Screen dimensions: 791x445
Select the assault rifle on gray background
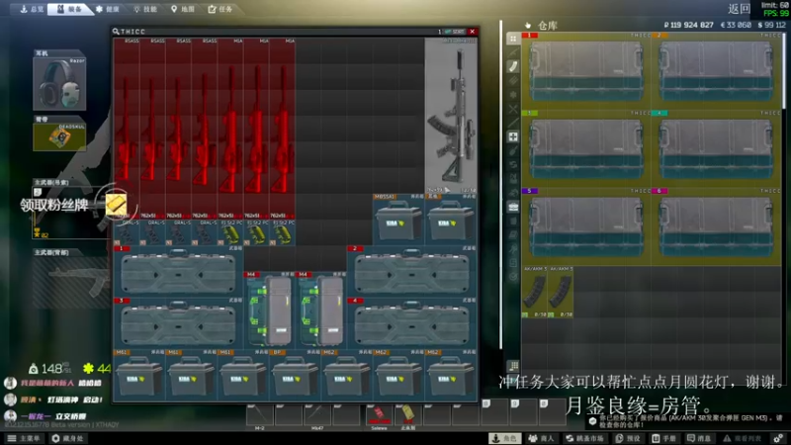tap(451, 115)
